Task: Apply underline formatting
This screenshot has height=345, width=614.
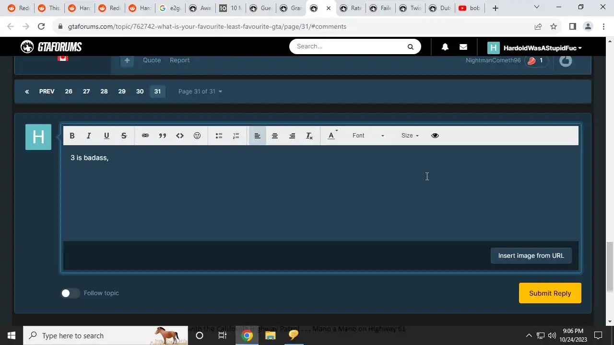Action: click(106, 136)
